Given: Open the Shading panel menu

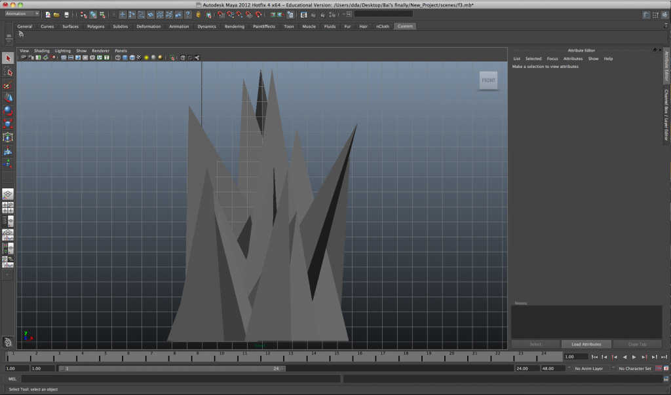Looking at the screenshot, I should click(x=42, y=50).
